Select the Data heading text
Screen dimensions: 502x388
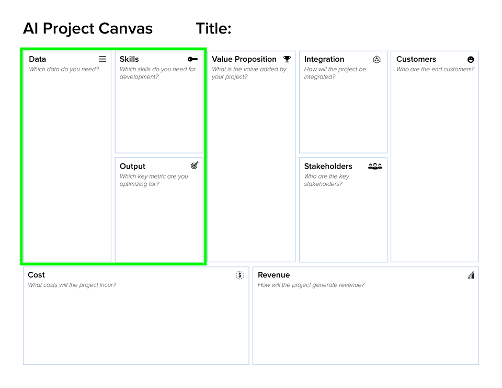(38, 59)
